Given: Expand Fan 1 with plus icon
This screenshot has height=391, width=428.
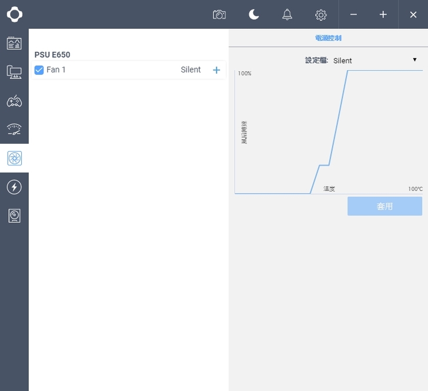Looking at the screenshot, I should click(216, 70).
